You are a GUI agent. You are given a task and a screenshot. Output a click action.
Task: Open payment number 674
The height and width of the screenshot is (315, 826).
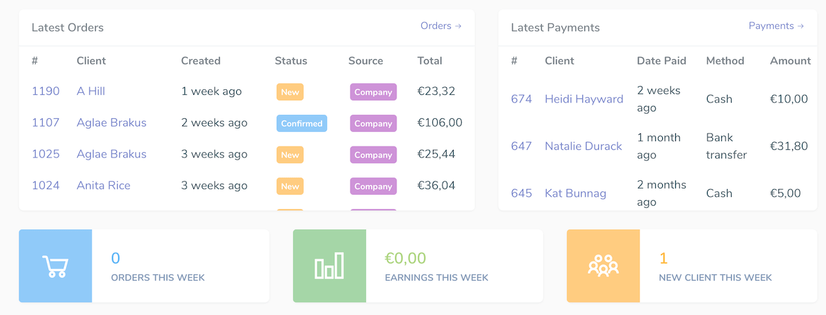(x=521, y=99)
